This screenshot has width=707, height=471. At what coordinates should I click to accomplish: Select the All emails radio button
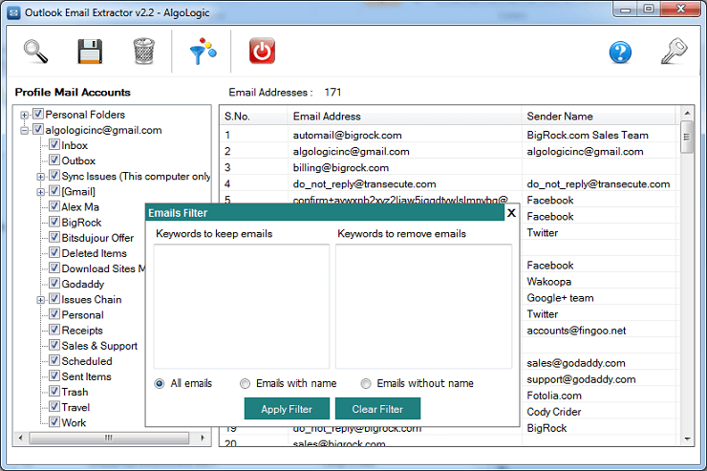[160, 383]
